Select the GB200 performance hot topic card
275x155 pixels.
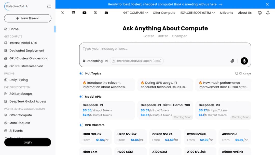pos(223,85)
